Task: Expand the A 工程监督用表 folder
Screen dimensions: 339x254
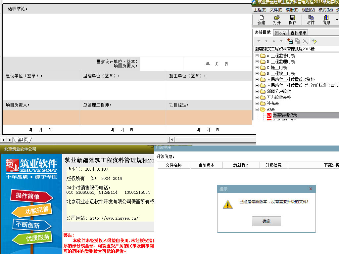Action: 257,56
